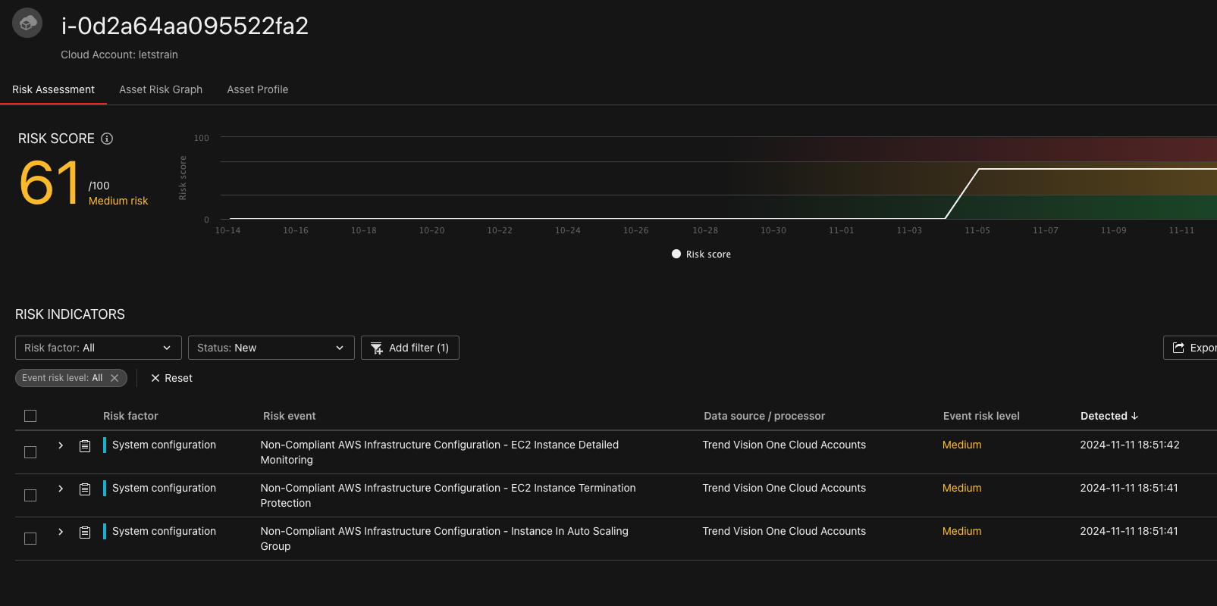Switch to the Risk Assessment tab
The image size is (1217, 606).
click(x=53, y=89)
